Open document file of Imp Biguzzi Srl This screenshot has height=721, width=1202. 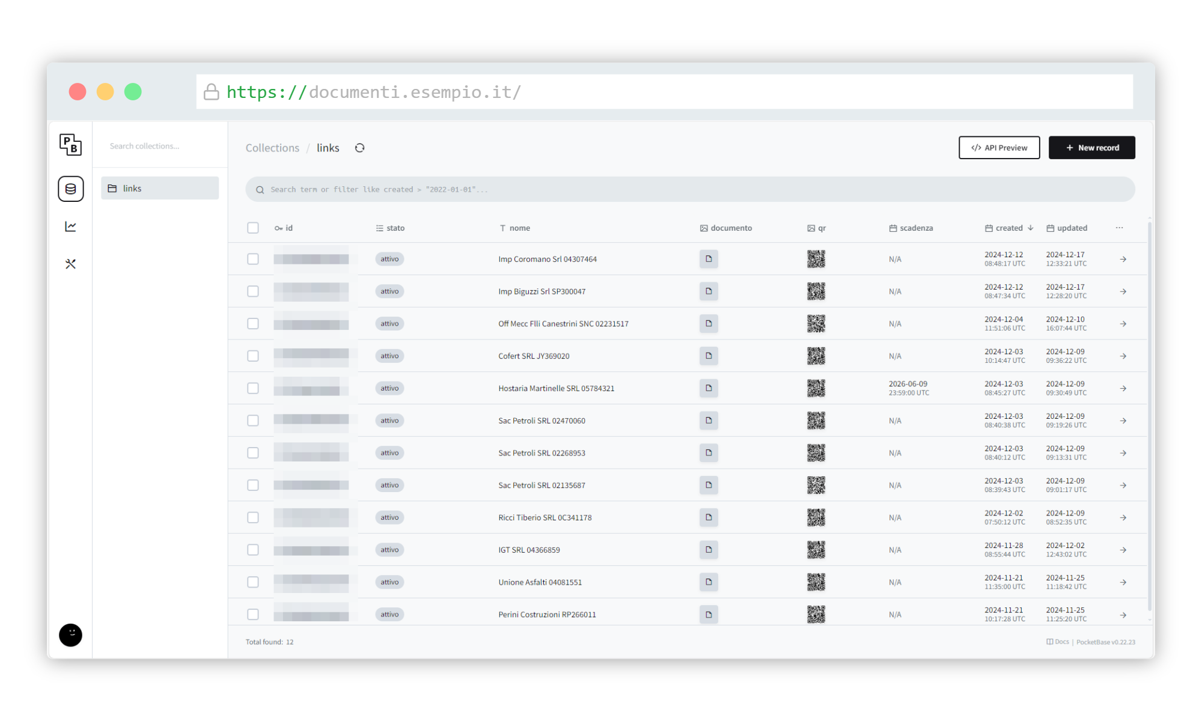[x=709, y=291]
